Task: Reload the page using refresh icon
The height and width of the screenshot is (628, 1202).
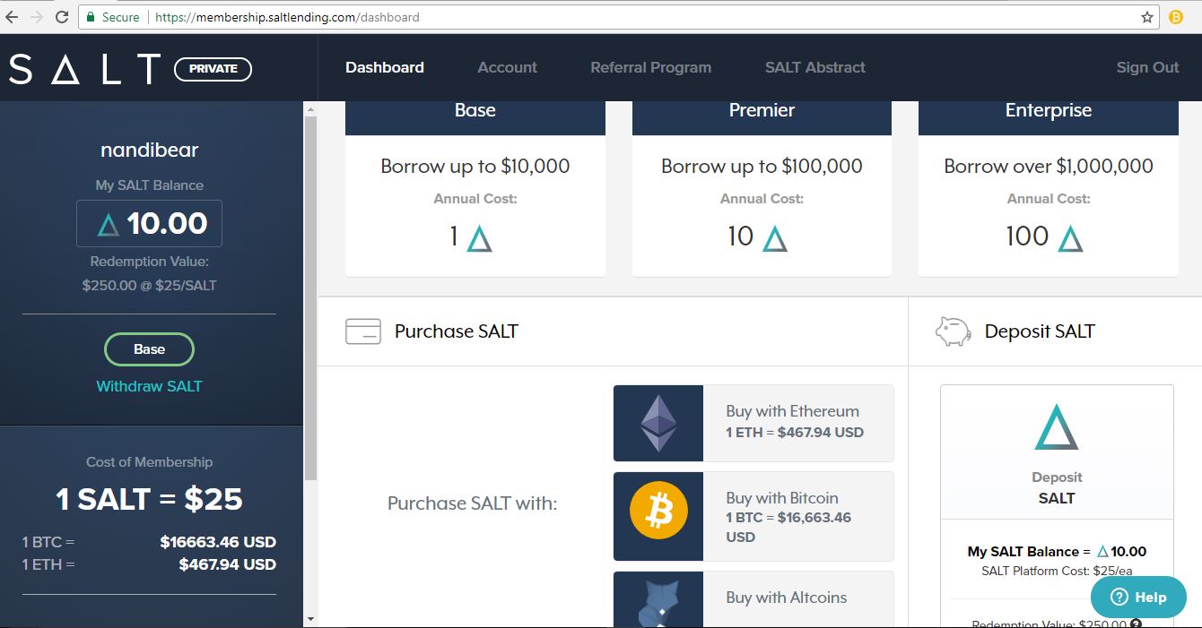Action: pyautogui.click(x=62, y=17)
